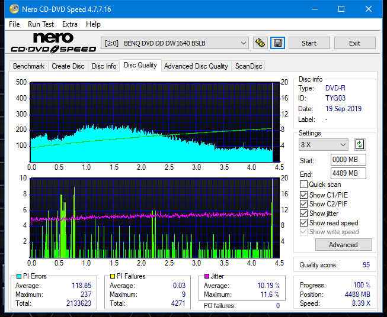Open the Run Test menu
The height and width of the screenshot is (317, 387).
pos(41,24)
